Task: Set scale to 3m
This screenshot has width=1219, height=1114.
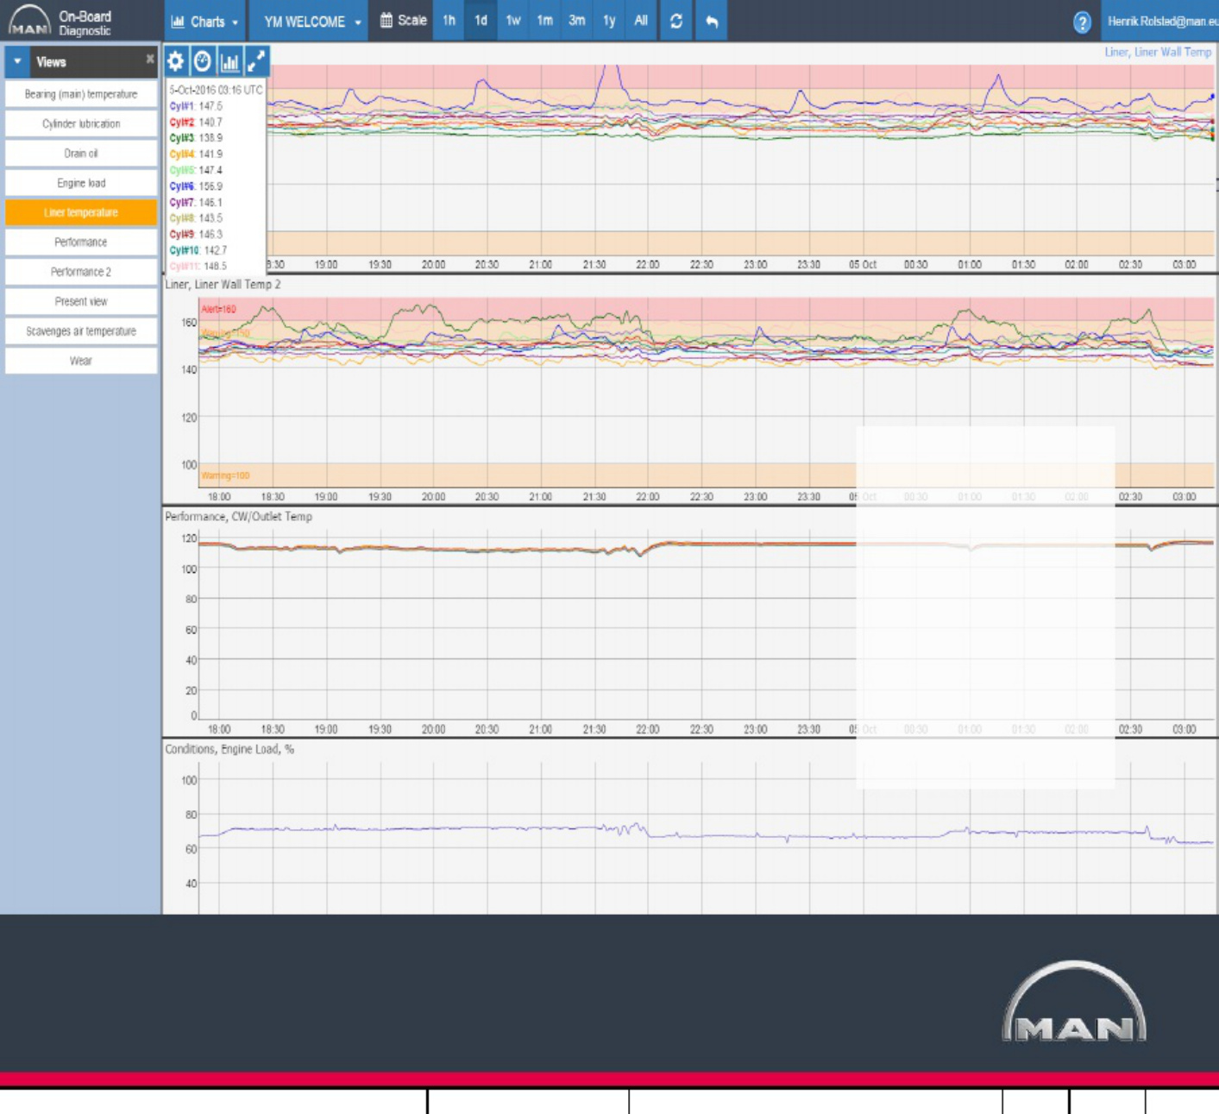Action: [x=577, y=21]
